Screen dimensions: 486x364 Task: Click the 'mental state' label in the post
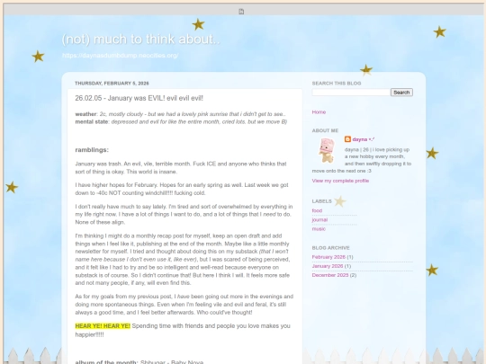click(x=92, y=122)
